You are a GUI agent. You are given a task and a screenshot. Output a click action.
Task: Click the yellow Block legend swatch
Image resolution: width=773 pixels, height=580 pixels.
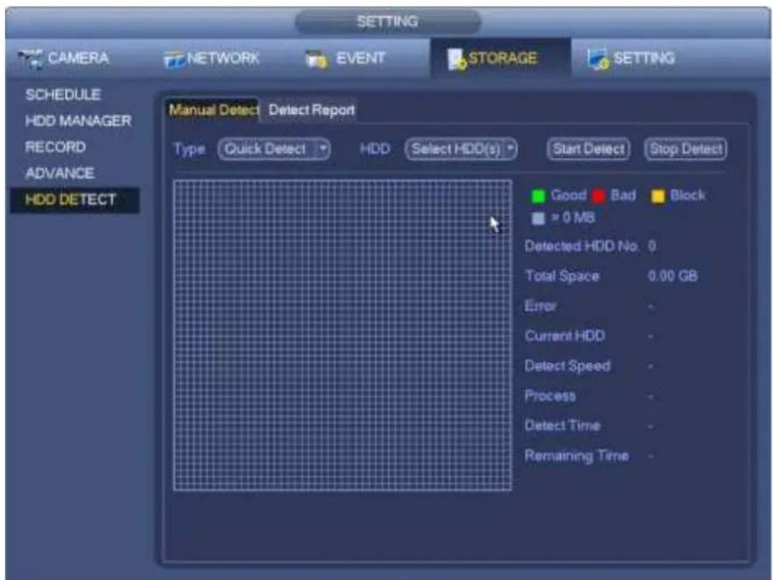click(657, 196)
